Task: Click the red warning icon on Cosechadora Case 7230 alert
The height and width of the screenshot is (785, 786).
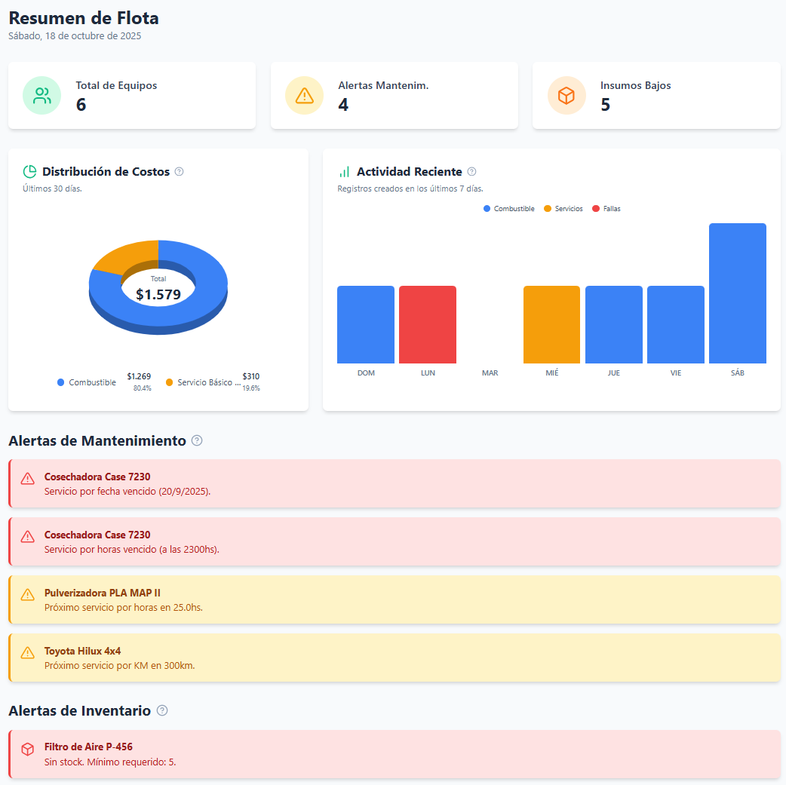Action: (x=28, y=477)
